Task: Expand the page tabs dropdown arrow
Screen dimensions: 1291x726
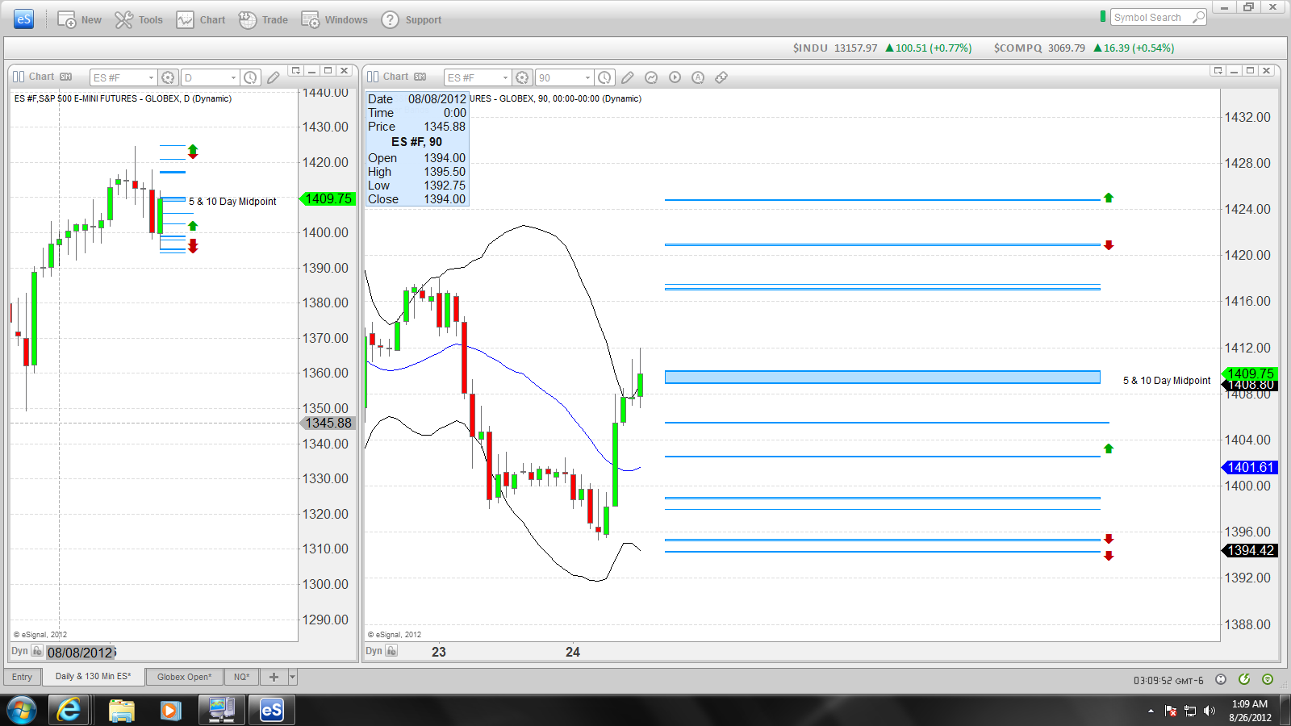Action: [293, 677]
